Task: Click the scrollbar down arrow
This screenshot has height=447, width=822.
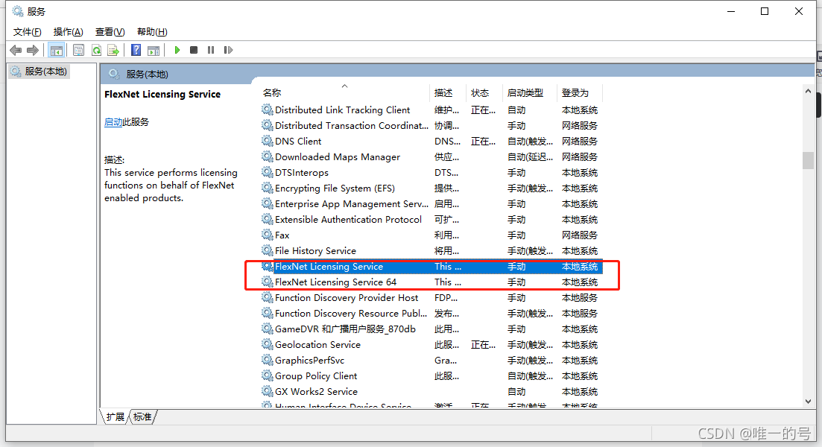Action: tap(808, 402)
